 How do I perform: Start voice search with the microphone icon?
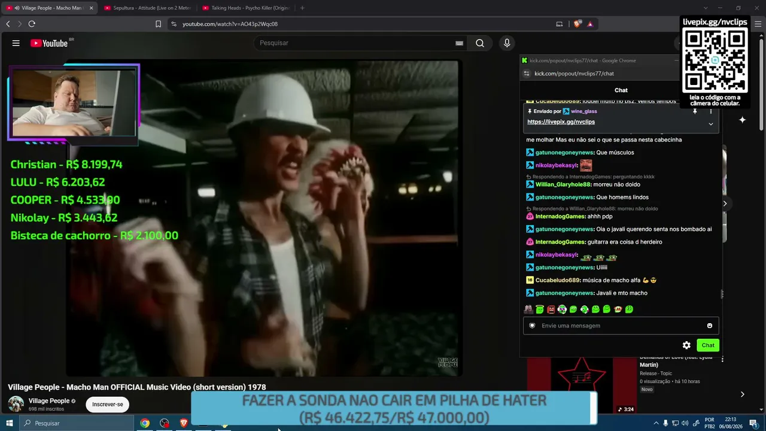point(507,43)
